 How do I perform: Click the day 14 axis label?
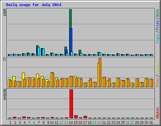click(71, 123)
